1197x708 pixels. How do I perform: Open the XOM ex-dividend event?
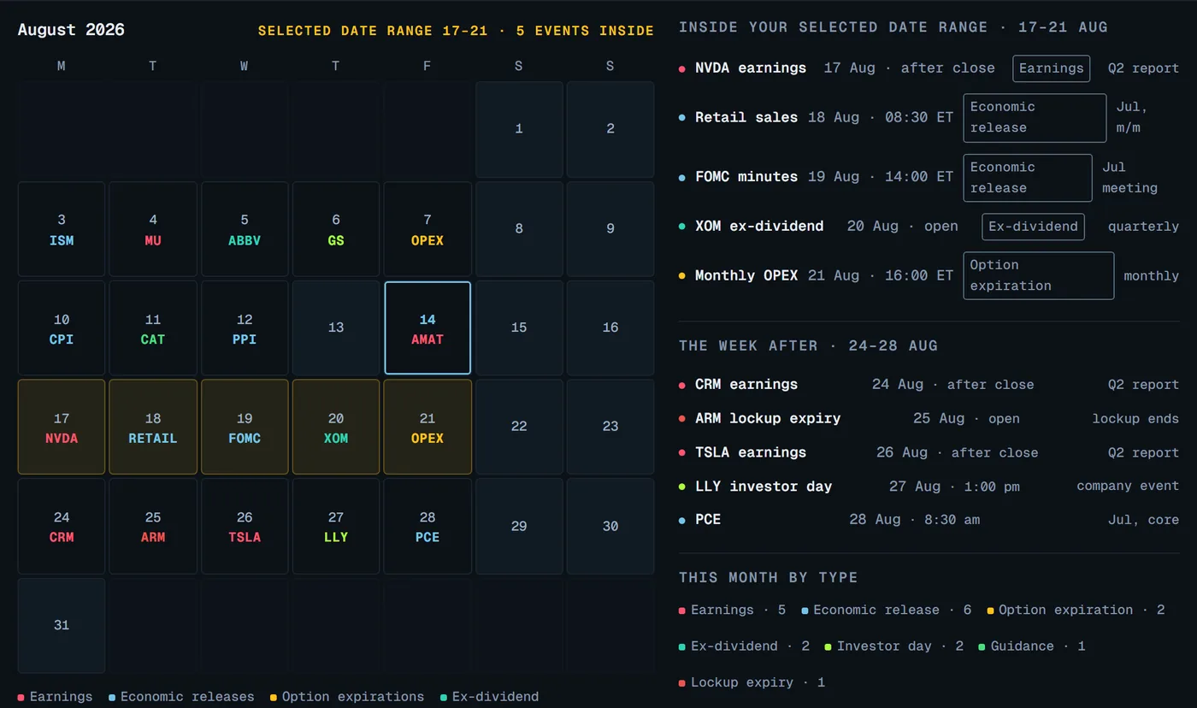coord(929,227)
